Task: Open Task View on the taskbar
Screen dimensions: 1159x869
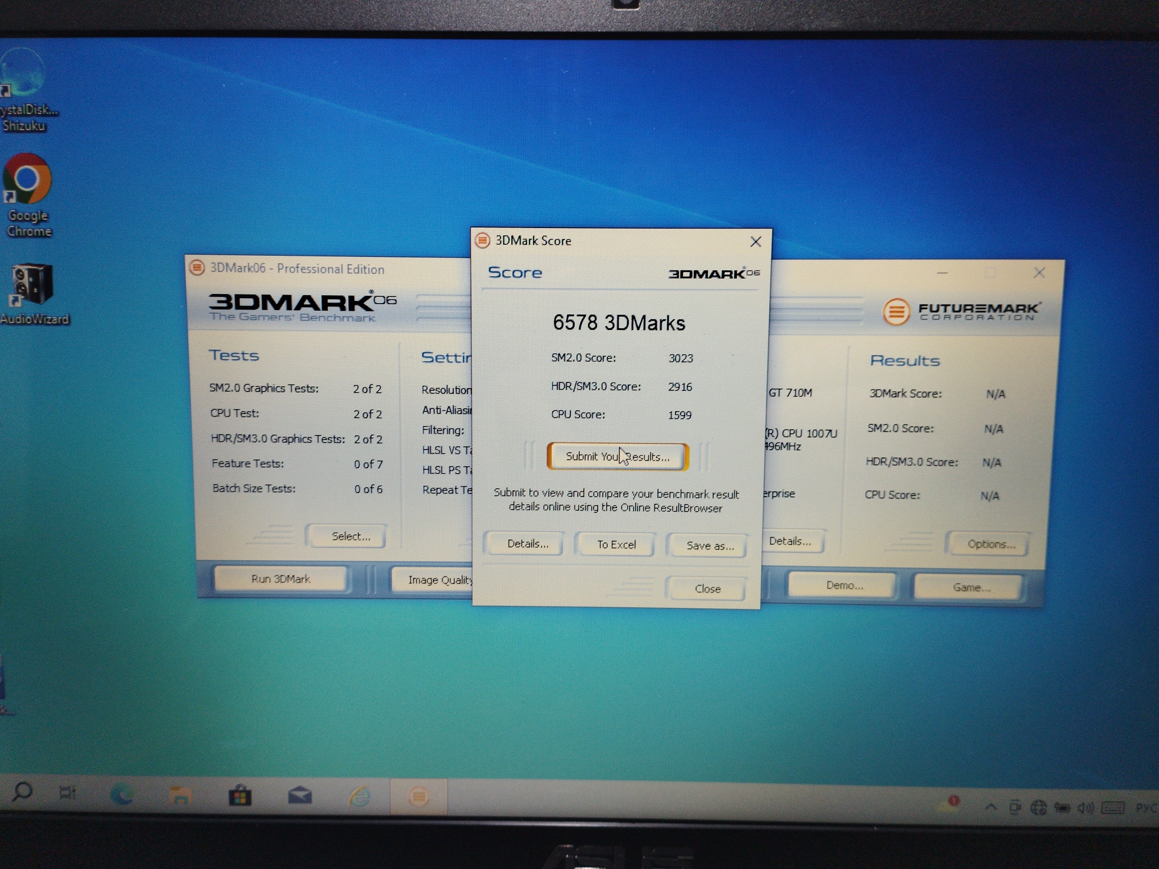Action: 67,792
